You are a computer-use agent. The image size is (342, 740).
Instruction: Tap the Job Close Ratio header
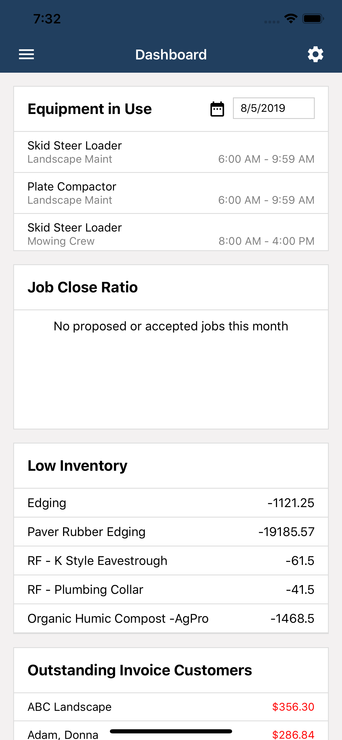point(83,287)
